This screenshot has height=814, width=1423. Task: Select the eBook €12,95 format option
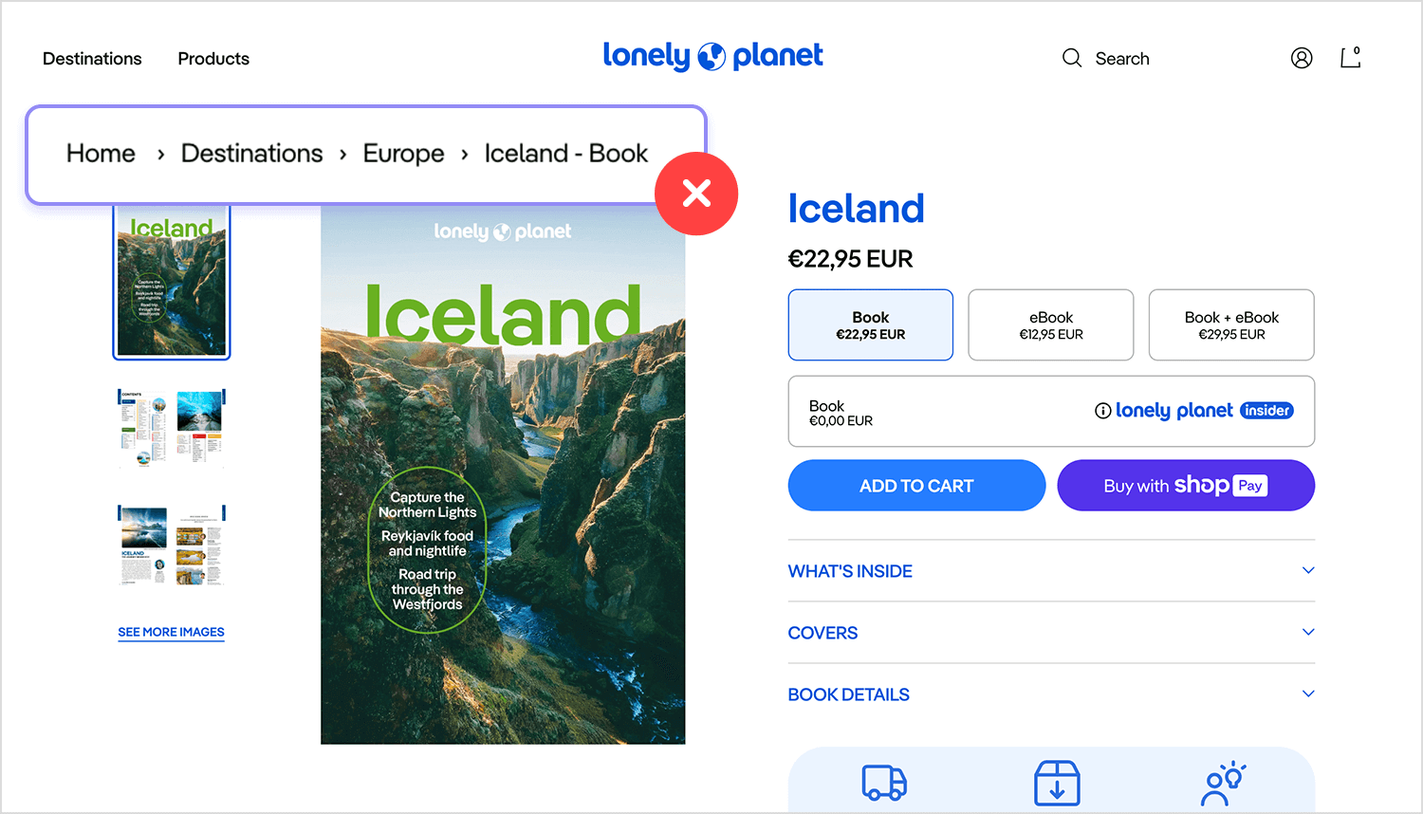point(1050,324)
